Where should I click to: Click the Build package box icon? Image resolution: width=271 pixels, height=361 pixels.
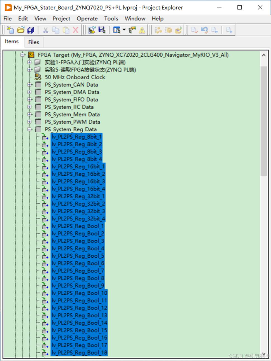pos(168,30)
